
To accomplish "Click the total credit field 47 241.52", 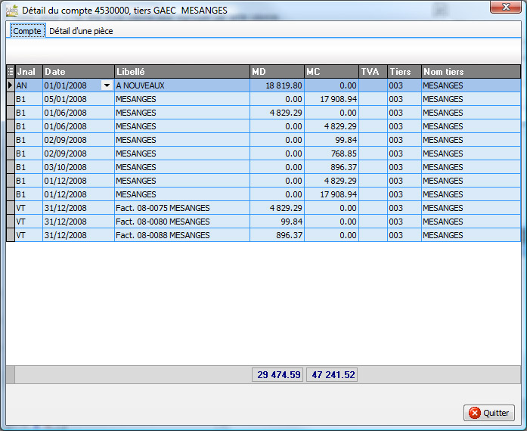I will [332, 374].
